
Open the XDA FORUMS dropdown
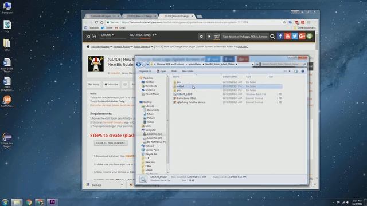pos(107,35)
